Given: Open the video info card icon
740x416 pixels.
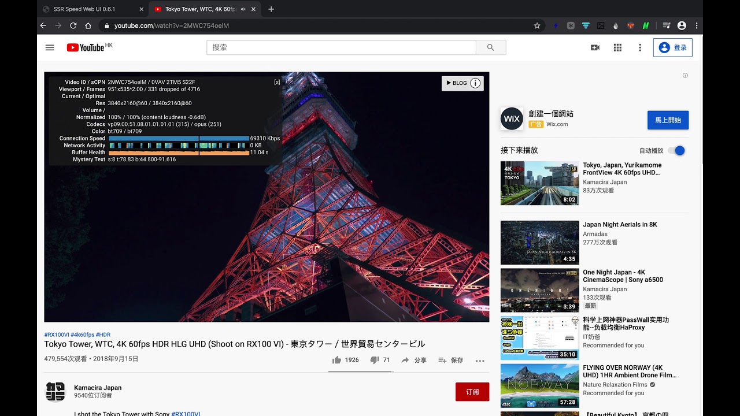Looking at the screenshot, I should pos(475,83).
